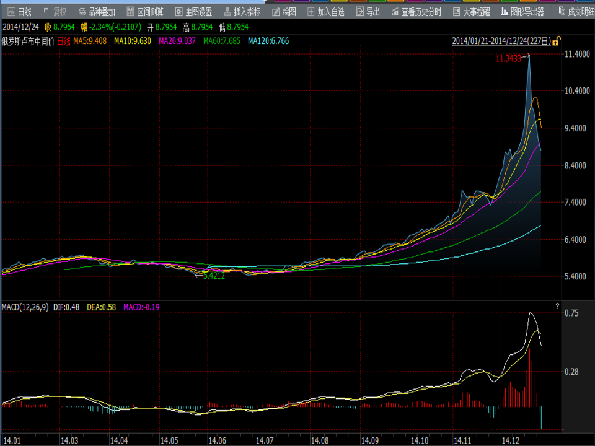
Task: Select the MA10:9.630 moving average label
Action: click(133, 41)
